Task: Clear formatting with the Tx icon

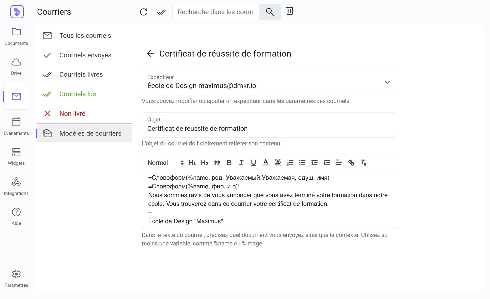Action: tap(363, 163)
